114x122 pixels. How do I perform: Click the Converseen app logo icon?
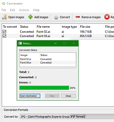[x=4, y=4]
